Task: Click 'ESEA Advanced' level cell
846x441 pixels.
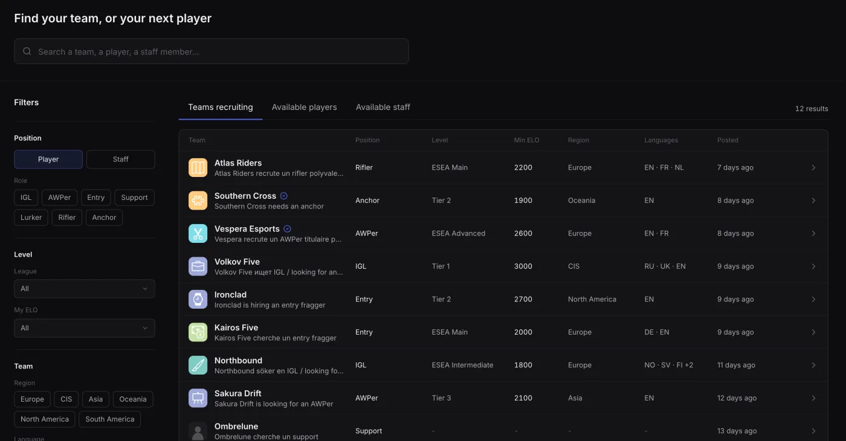Action: (459, 233)
